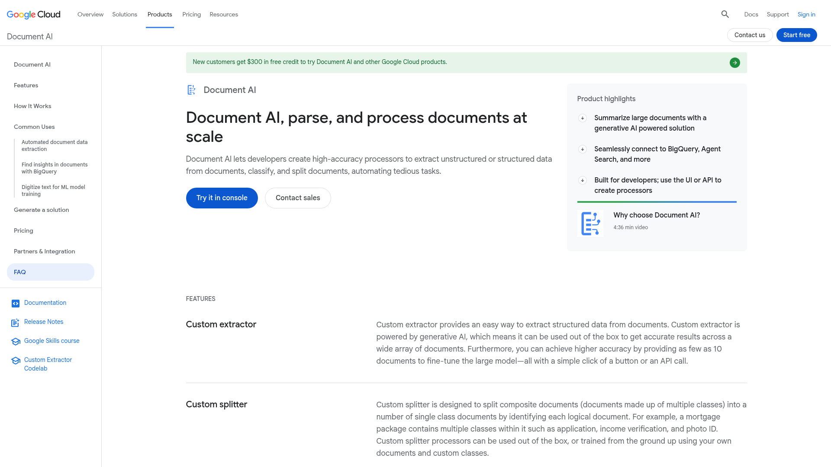Open Find insights in documents with BigQuery

(55, 168)
